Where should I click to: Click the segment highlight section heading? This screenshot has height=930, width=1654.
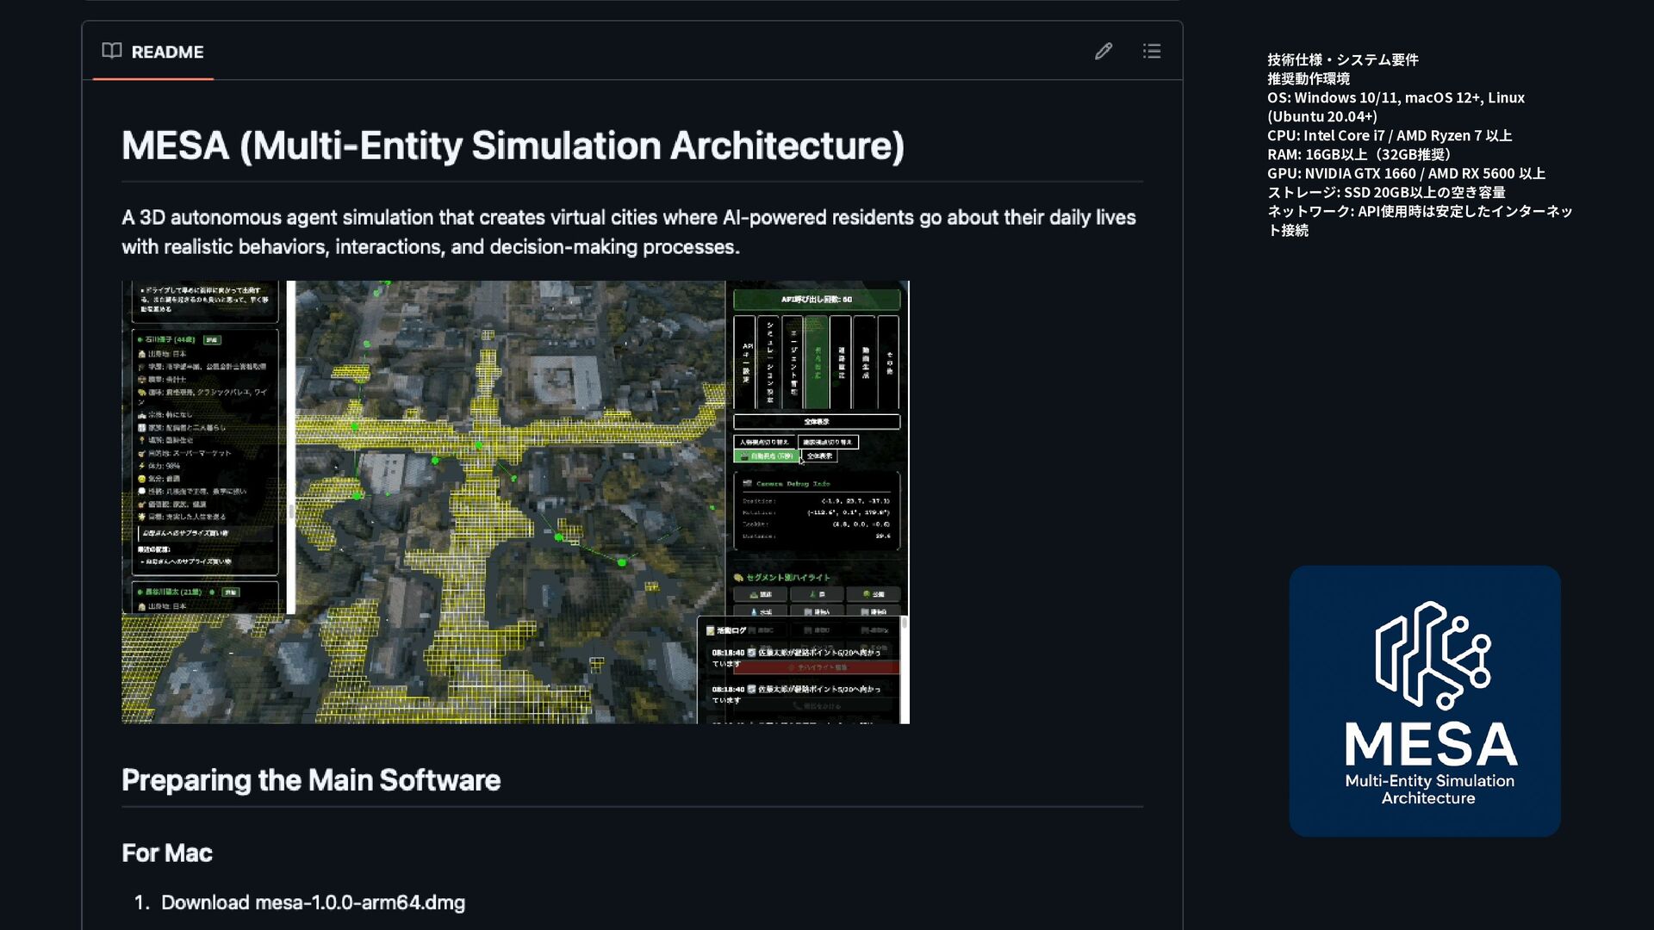(x=786, y=578)
